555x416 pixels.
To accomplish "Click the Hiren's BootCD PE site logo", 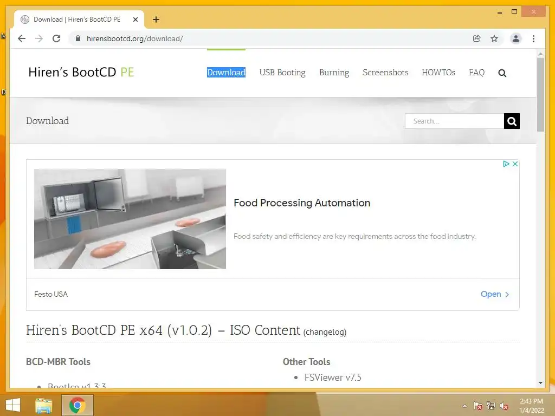I will pos(81,72).
